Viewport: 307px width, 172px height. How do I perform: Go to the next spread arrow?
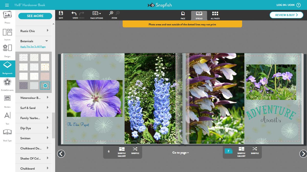point(303,154)
